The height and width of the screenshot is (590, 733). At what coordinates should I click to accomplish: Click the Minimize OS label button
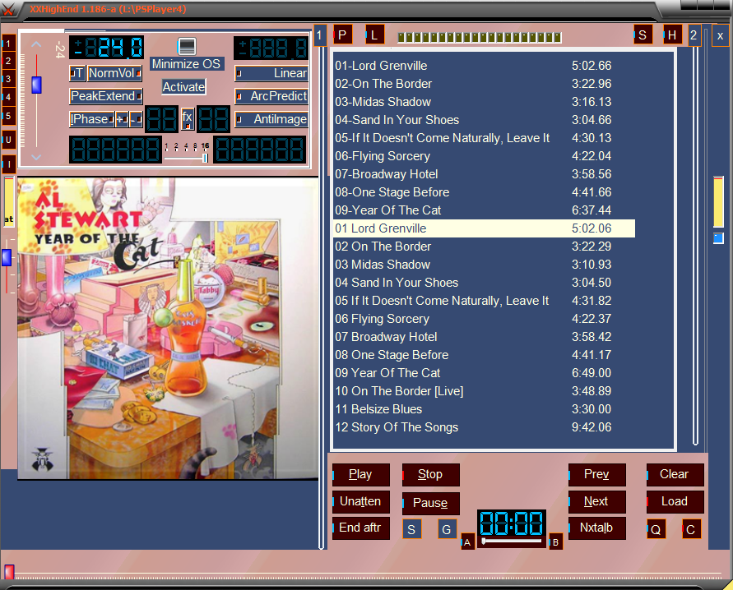(x=186, y=64)
